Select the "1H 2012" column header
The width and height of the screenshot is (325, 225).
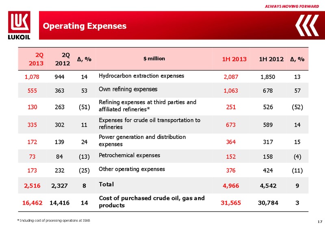(271, 59)
